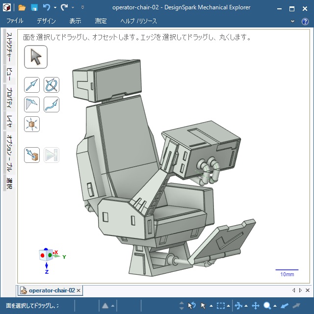Close the active document window with X
Image resolution: width=314 pixels, height=314 pixels.
308,290
